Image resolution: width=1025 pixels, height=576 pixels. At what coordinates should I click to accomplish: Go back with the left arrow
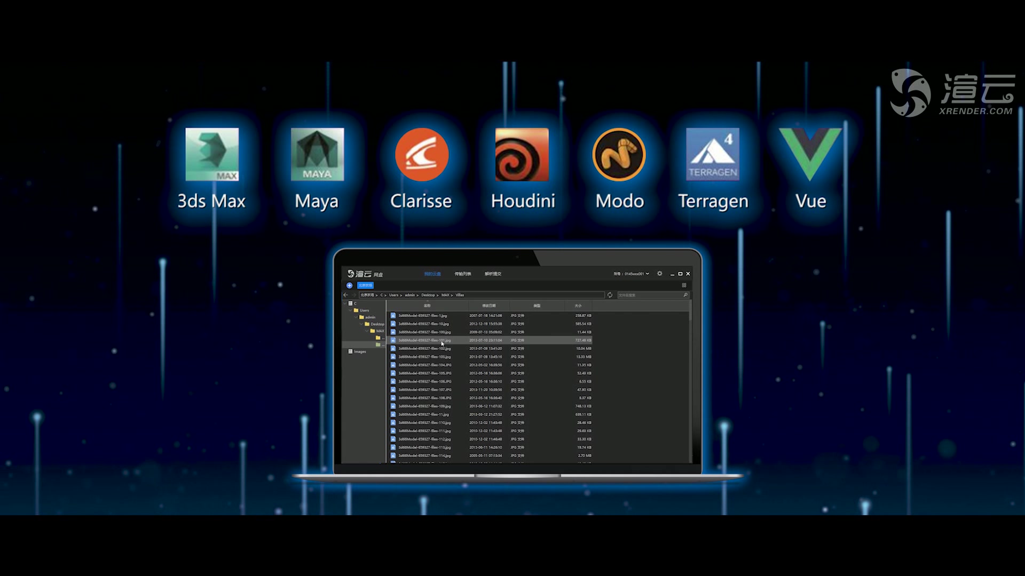click(x=345, y=295)
